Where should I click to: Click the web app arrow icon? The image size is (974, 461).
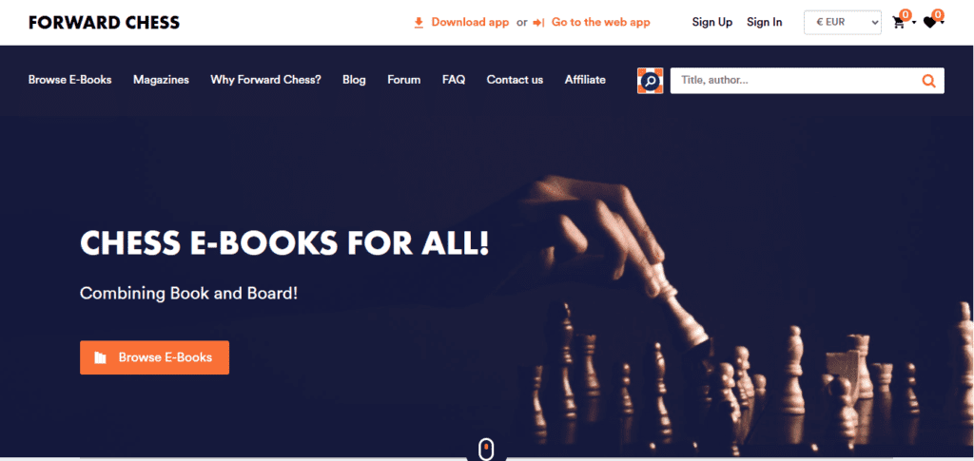click(538, 23)
